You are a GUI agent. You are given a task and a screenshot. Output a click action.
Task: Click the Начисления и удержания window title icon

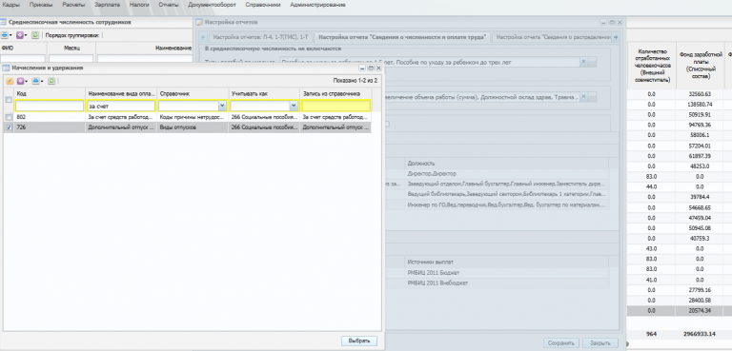[x=7, y=68]
